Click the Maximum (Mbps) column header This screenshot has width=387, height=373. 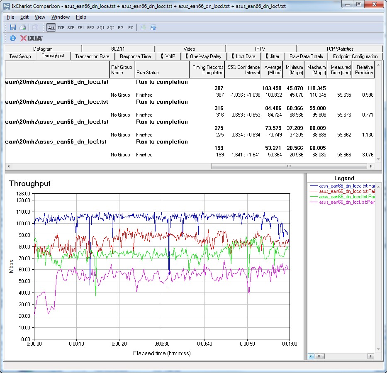(x=316, y=70)
